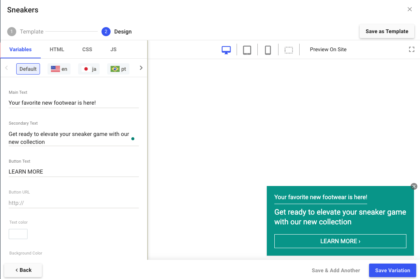
Task: Select the ja Japanese language chip
Action: coord(89,69)
